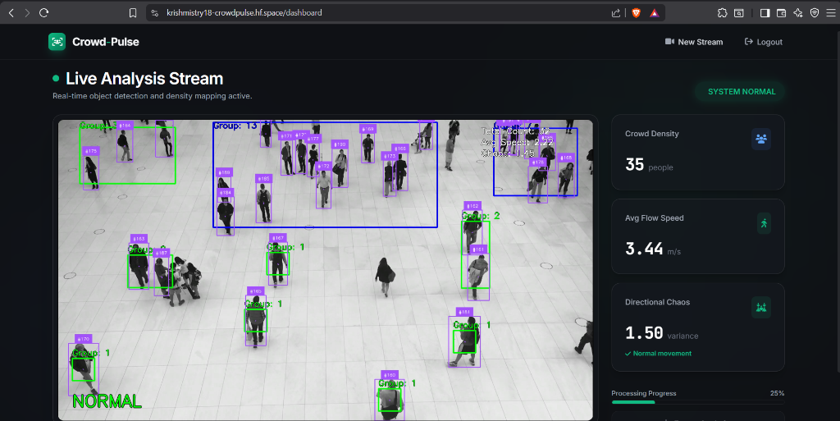Viewport: 840px width, 421px height.
Task: Toggle the browser sidebar panel icon
Action: click(765, 13)
